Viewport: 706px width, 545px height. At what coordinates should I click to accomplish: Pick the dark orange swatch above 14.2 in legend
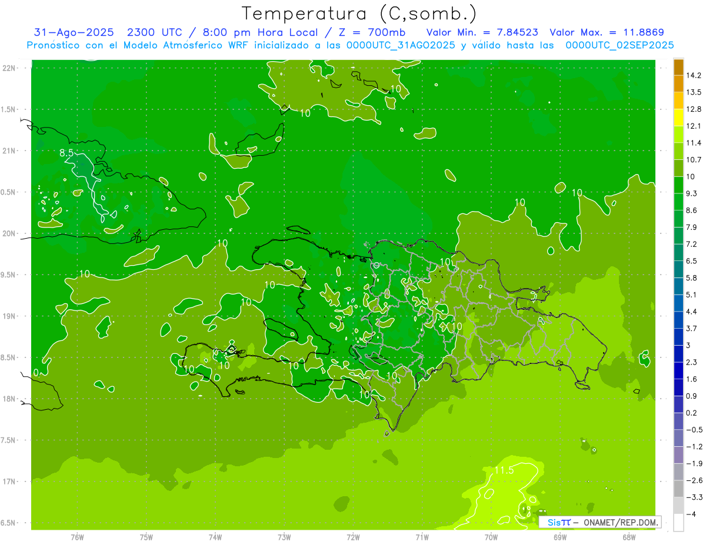pyautogui.click(x=678, y=67)
